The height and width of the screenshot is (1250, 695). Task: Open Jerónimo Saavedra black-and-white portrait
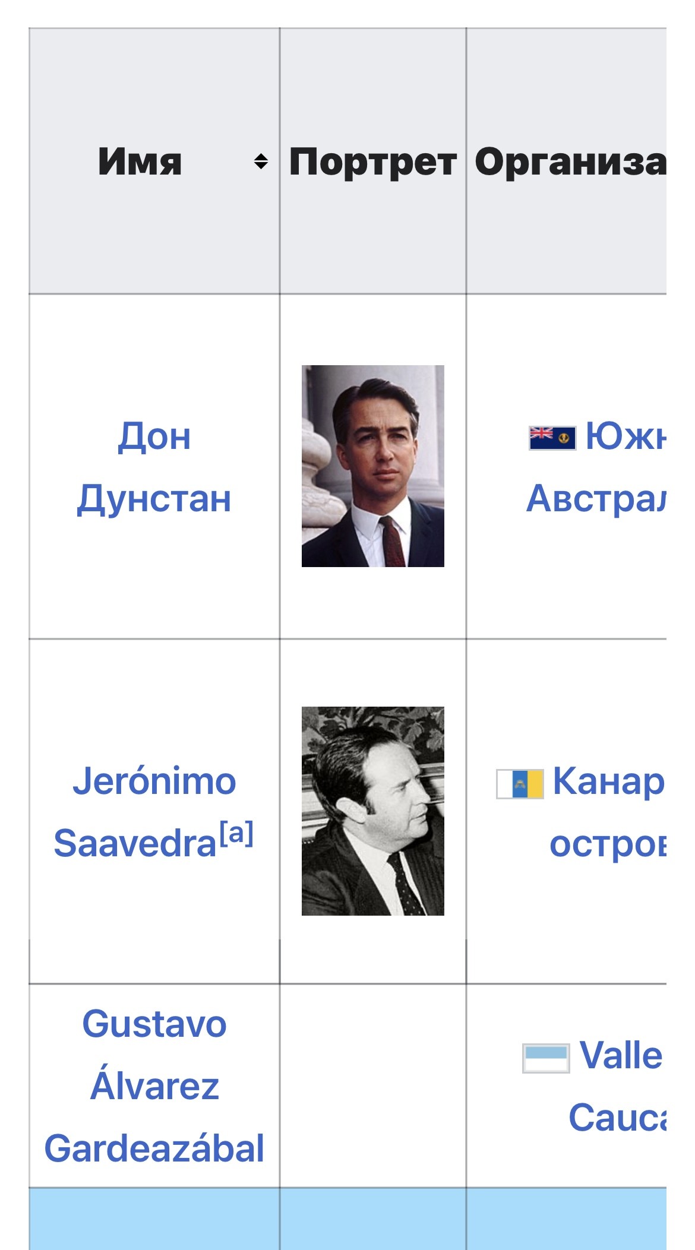point(373,811)
